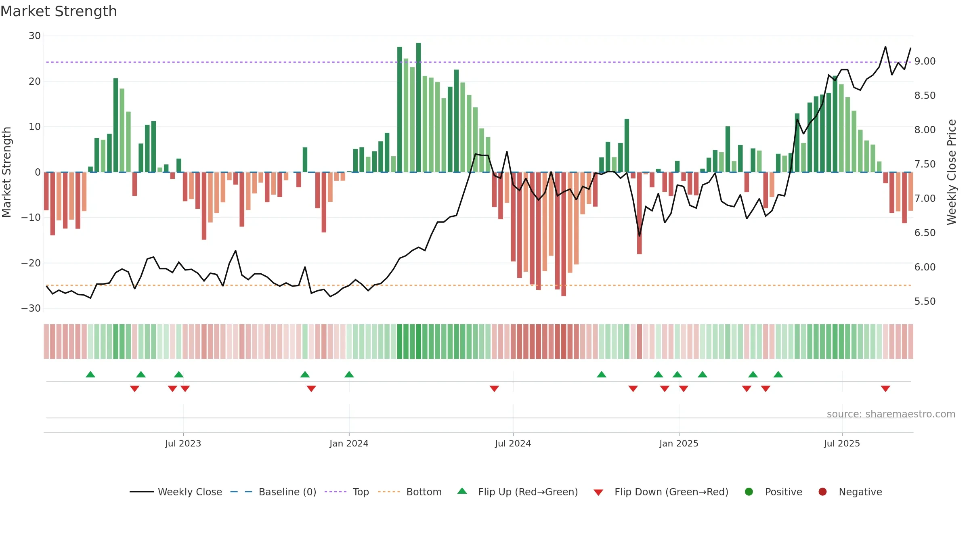
Task: Click the flip-down marker just before Jul 2024
Action: (x=494, y=389)
